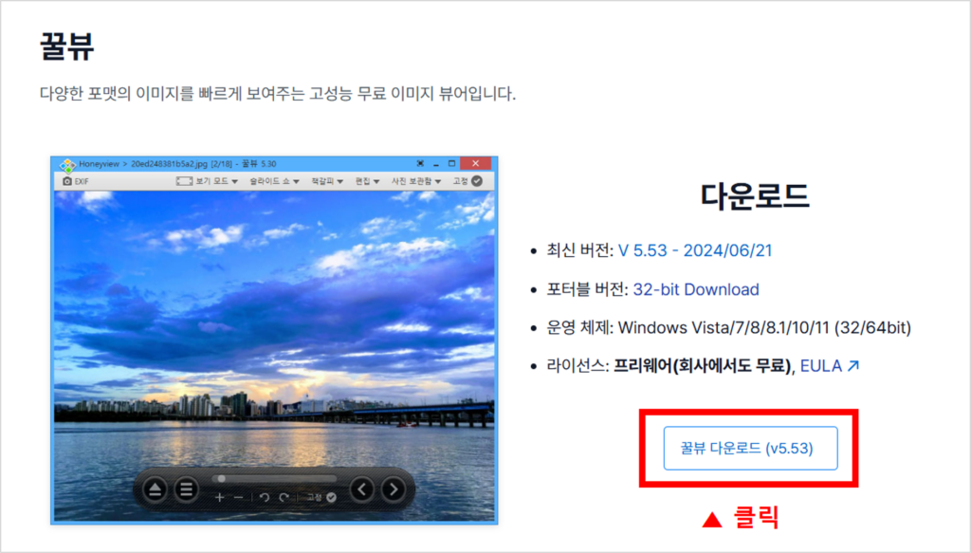Viewport: 971px width, 553px height.
Task: Go to next image with right arrow
Action: [x=394, y=489]
